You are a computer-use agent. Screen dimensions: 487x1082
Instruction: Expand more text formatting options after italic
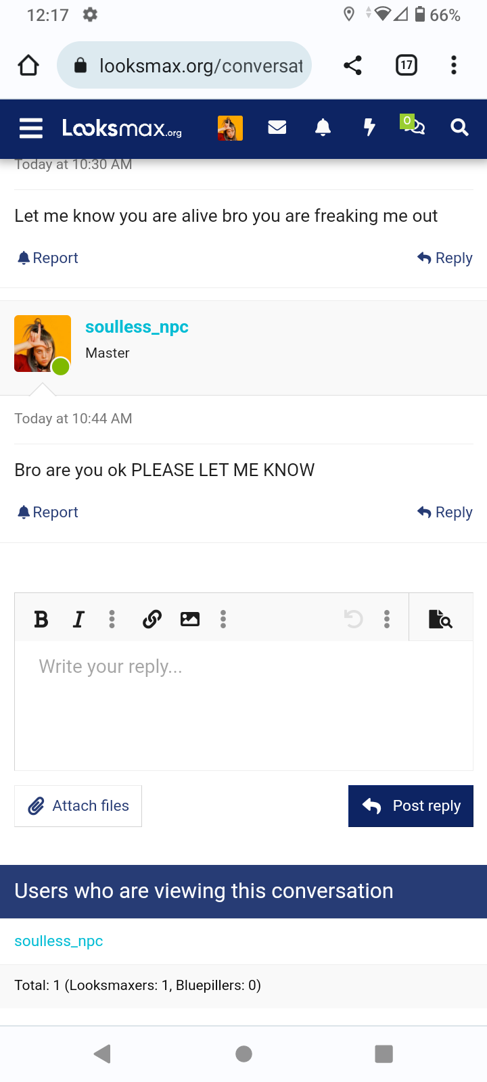pyautogui.click(x=112, y=619)
